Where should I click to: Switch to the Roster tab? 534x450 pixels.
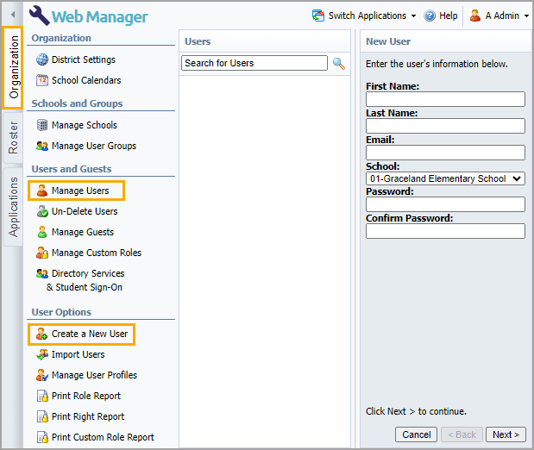tap(13, 138)
